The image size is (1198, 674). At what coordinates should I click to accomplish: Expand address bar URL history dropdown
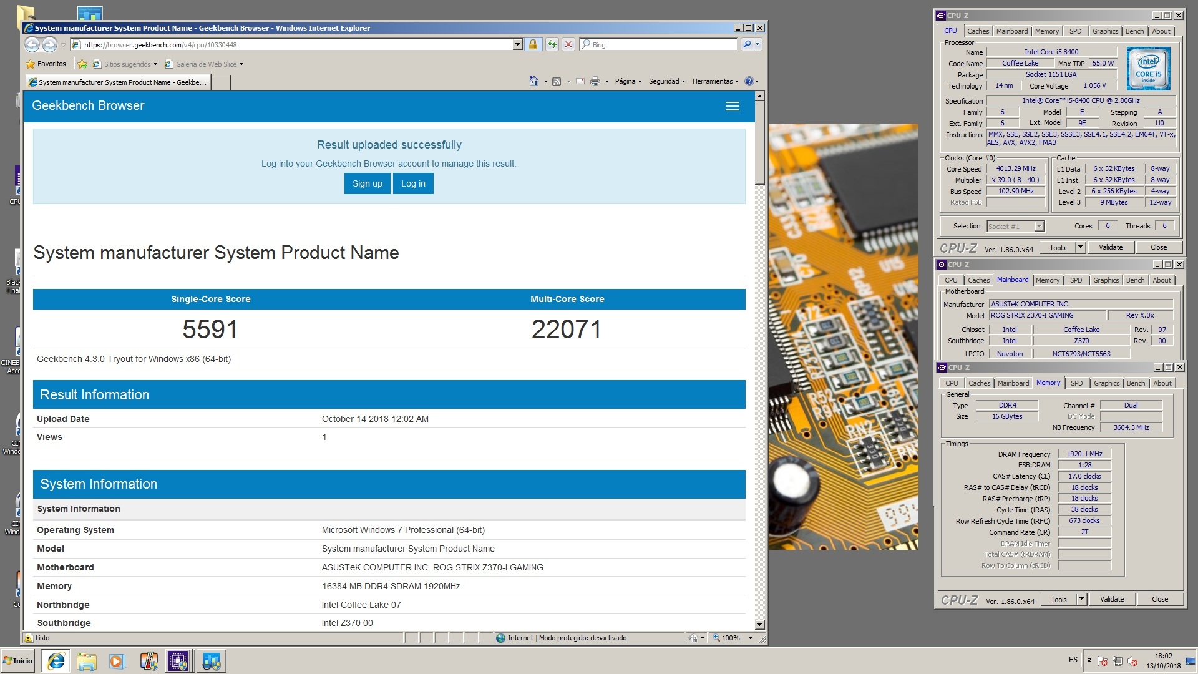pyautogui.click(x=517, y=44)
